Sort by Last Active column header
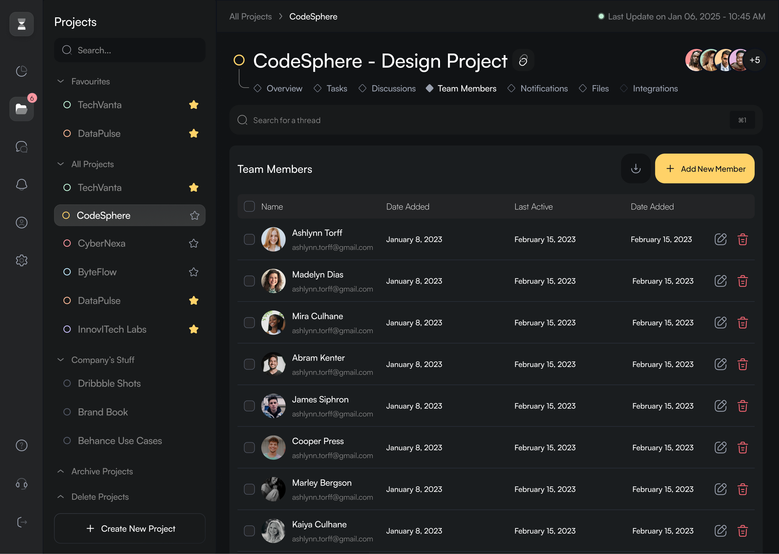Screen dimensions: 779x554 [x=533, y=207]
